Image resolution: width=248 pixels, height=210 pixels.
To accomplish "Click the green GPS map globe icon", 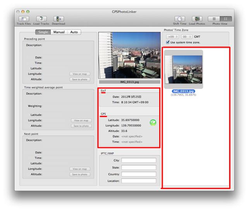I will (x=153, y=123).
